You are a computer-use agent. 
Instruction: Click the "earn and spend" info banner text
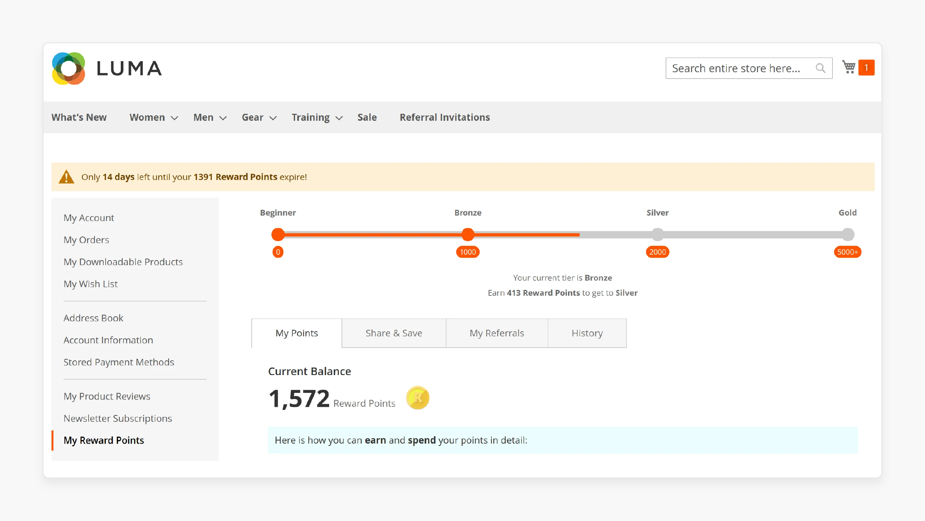(401, 440)
